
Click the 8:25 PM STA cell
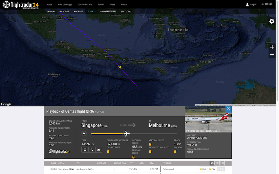(x=154, y=169)
